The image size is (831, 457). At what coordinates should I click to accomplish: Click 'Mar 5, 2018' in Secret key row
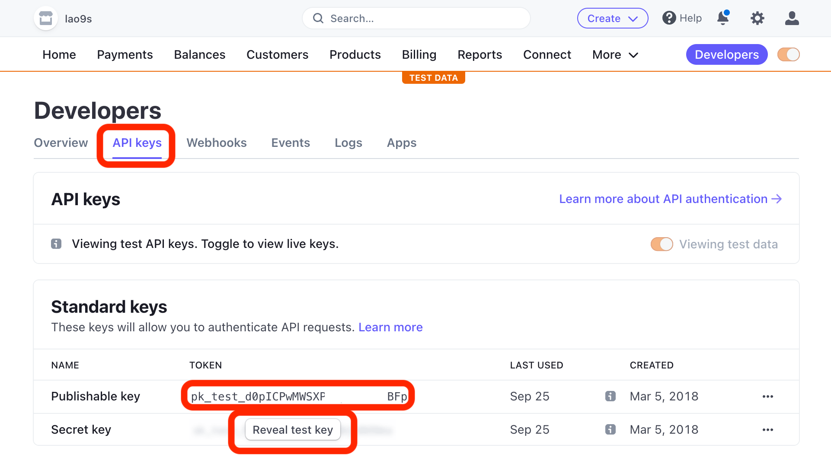[x=664, y=429]
